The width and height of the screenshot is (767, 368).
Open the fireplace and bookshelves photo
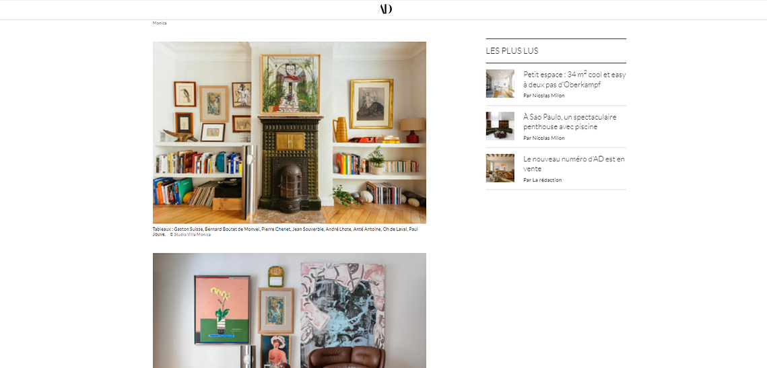[289, 133]
